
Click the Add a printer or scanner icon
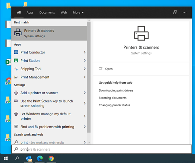(16, 93)
